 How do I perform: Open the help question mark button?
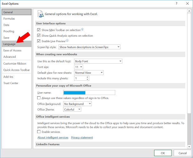click(177, 3)
